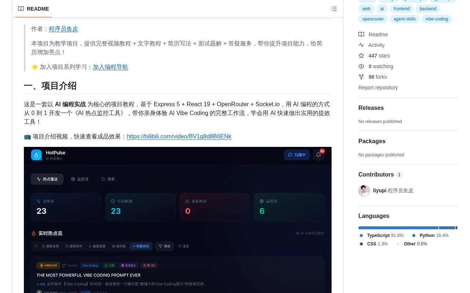This screenshot has height=293, width=470.
Task: Open the Packages heading link
Action: click(372, 141)
